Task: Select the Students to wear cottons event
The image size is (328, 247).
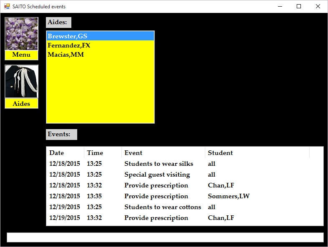Action: [162, 207]
